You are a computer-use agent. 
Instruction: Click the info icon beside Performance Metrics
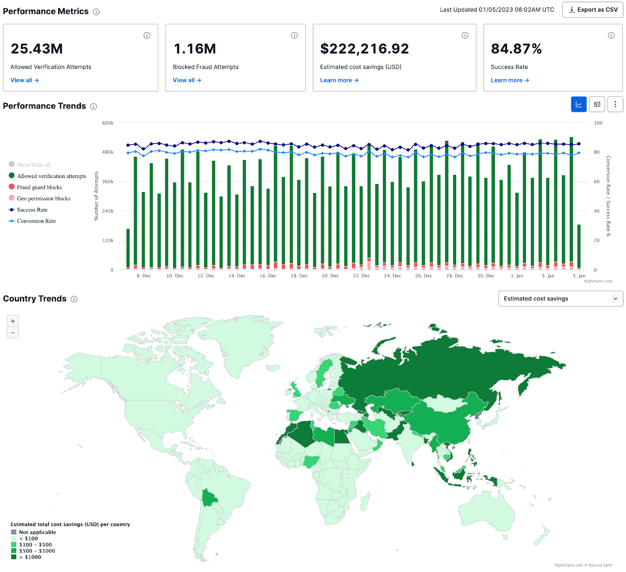pos(96,12)
